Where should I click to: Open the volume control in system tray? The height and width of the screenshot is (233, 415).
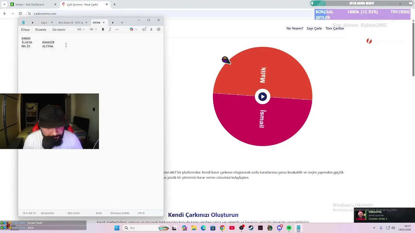(x=393, y=228)
